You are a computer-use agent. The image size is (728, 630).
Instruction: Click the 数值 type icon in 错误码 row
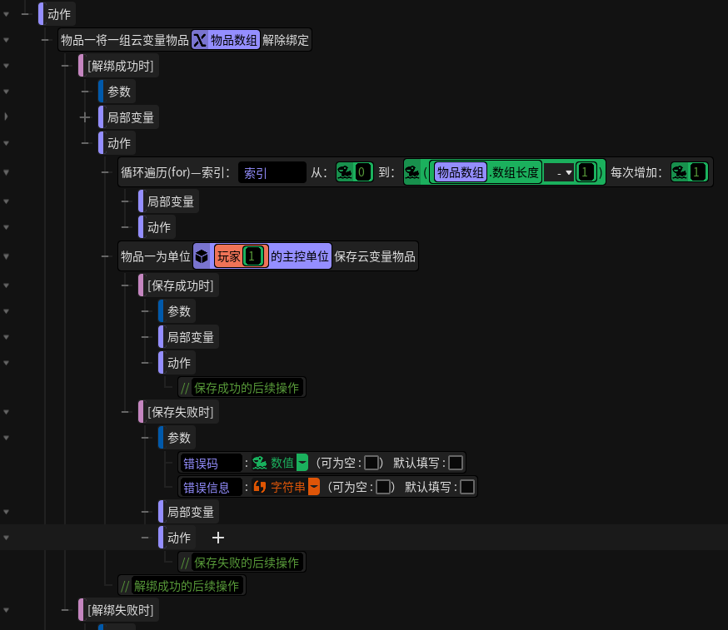pyautogui.click(x=260, y=463)
